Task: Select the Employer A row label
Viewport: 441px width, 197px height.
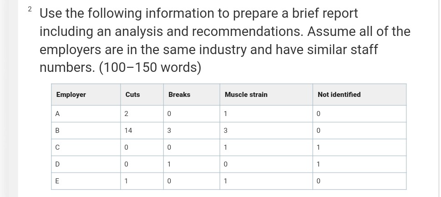Action: [57, 114]
